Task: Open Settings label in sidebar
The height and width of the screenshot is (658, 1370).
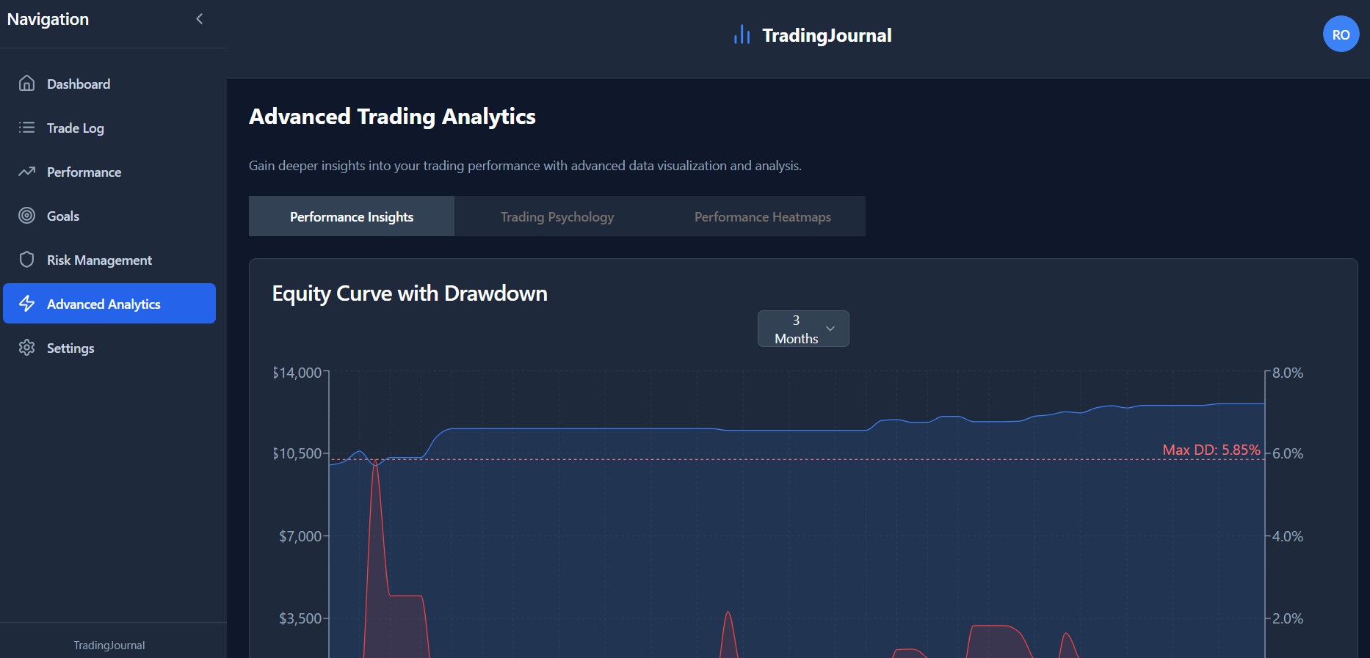Action: (x=70, y=348)
